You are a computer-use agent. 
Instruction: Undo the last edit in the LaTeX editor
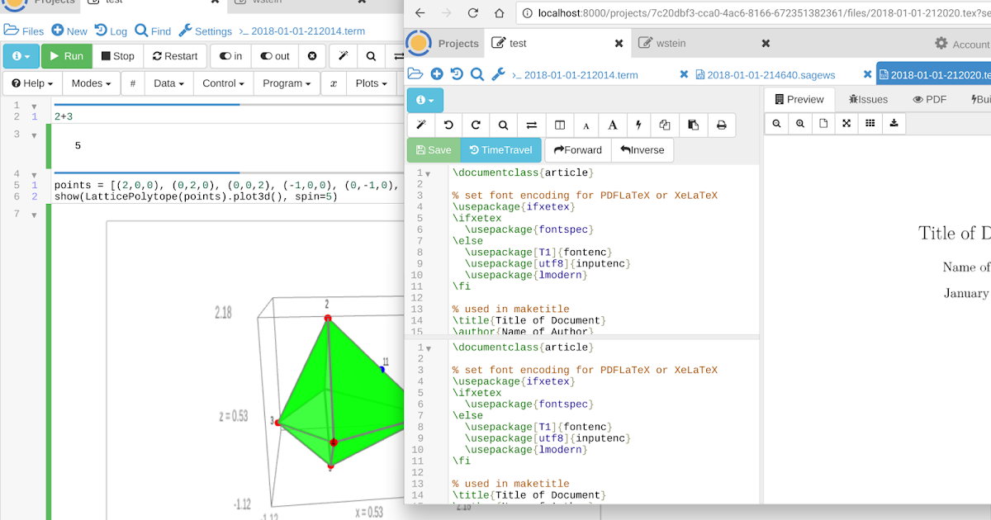click(448, 124)
